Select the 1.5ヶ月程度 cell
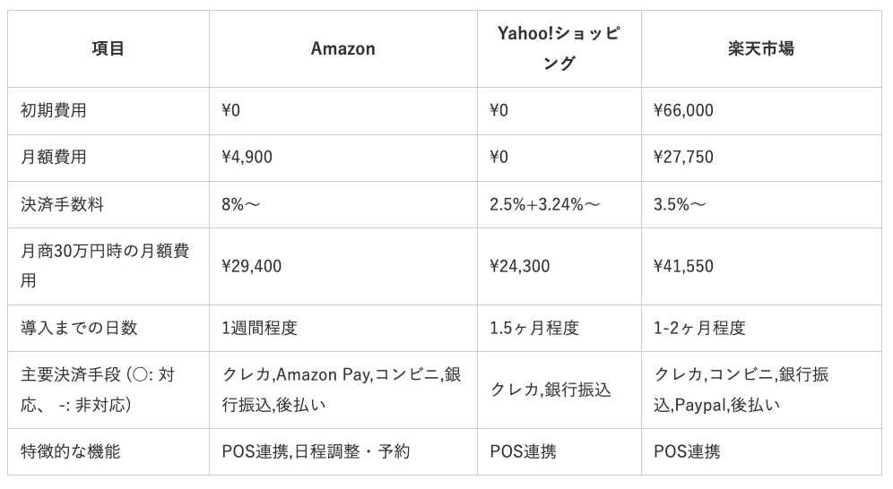Viewport: 893px width, 489px height. (x=534, y=328)
